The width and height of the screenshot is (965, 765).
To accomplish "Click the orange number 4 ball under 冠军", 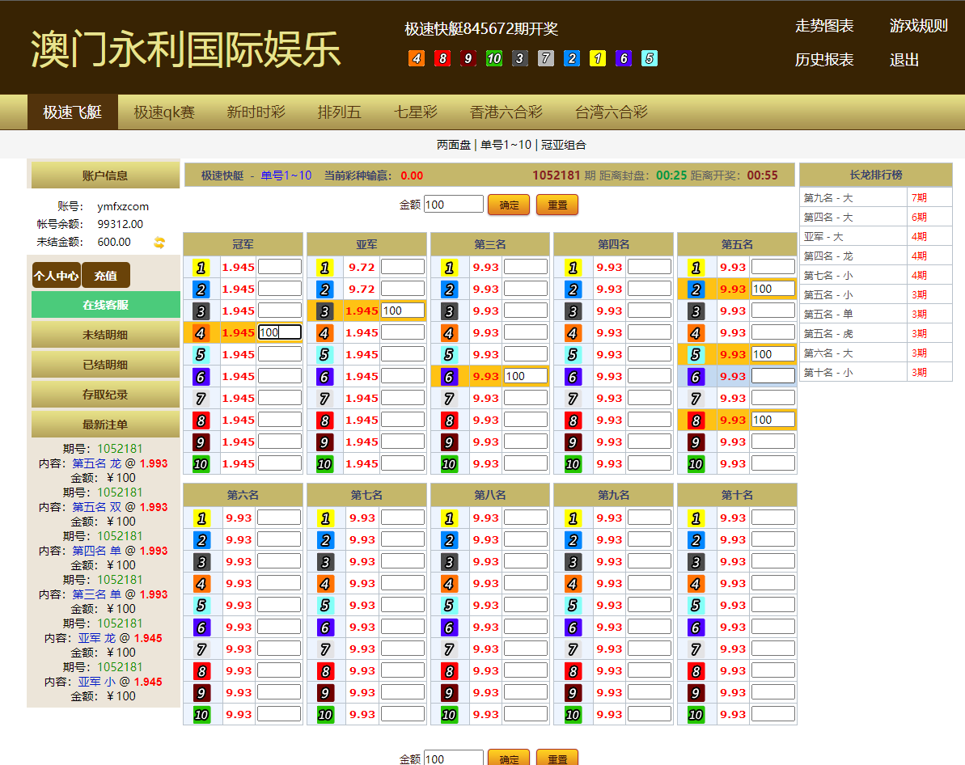I will (201, 332).
